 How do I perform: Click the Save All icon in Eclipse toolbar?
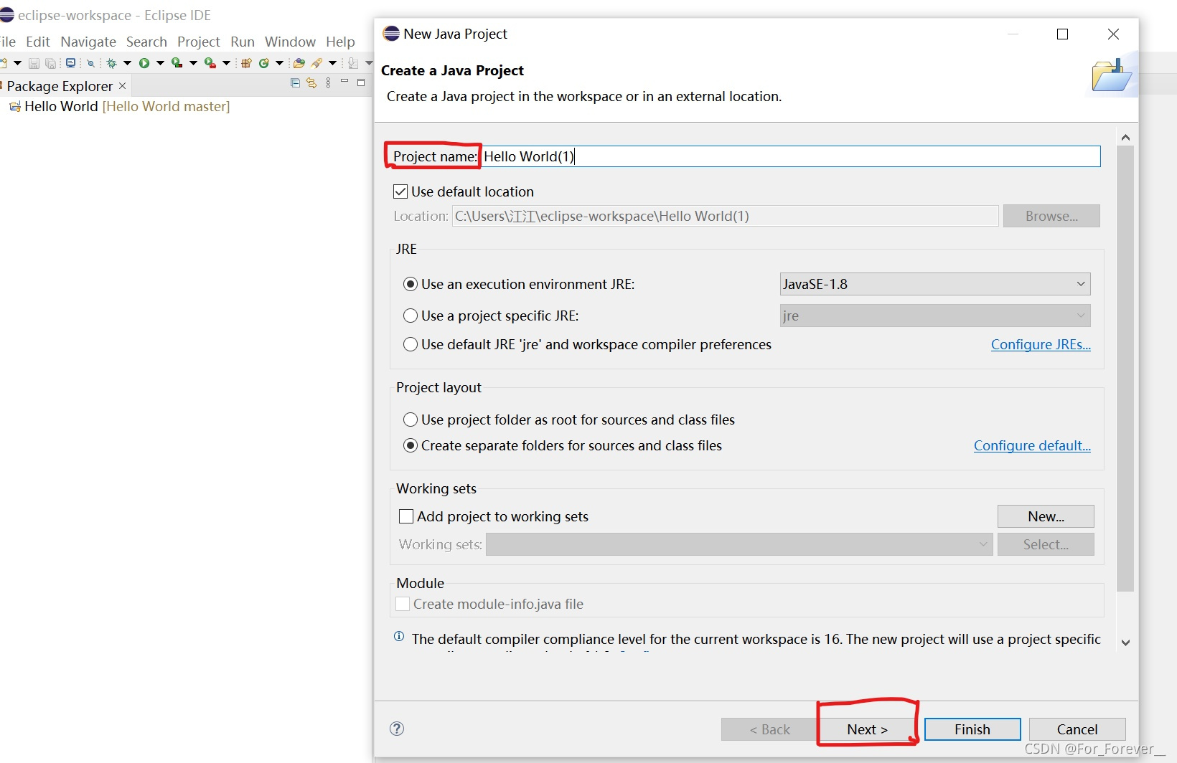[50, 63]
